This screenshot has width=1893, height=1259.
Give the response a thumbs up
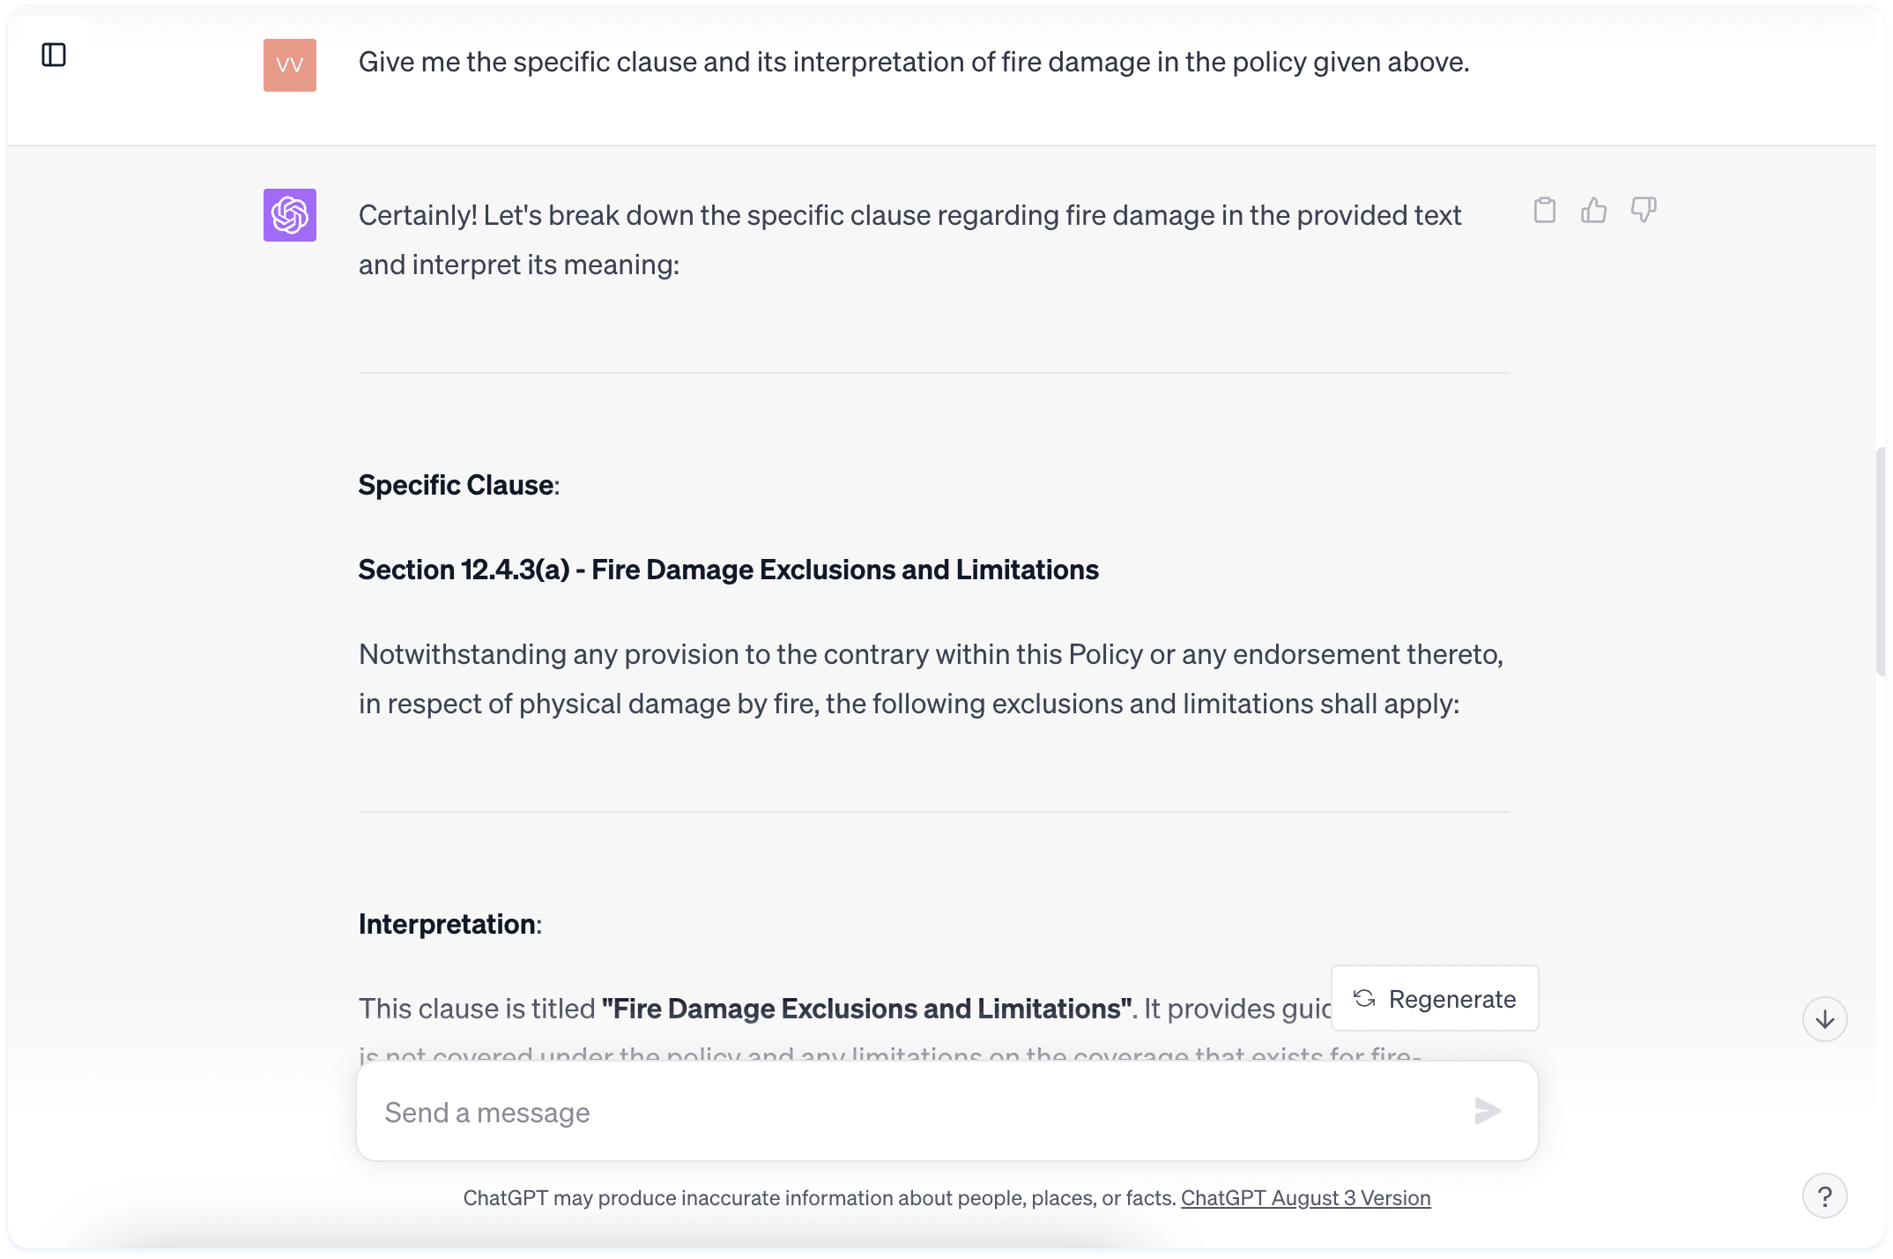1593,210
